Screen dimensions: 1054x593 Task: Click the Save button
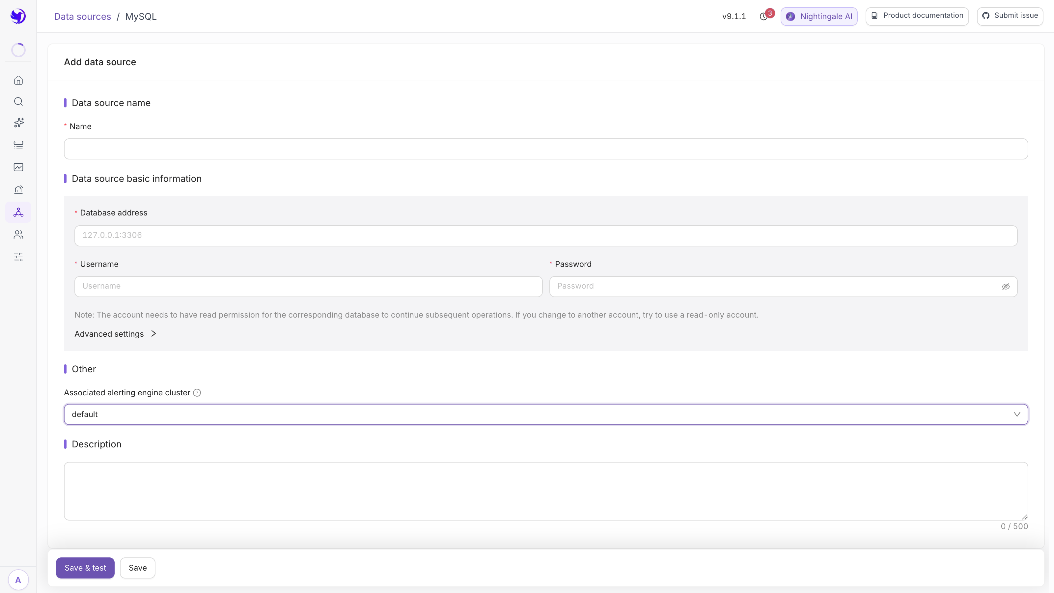point(137,568)
